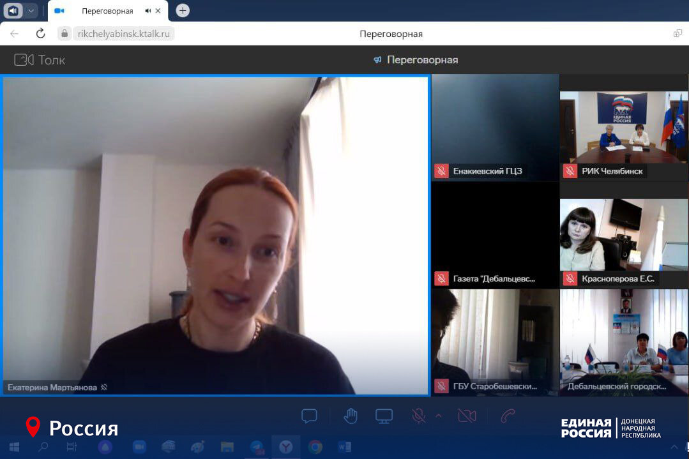Image resolution: width=689 pixels, height=459 pixels.
Task: Select the Газета "Дебальцевс... participant tile
Action: point(496,235)
